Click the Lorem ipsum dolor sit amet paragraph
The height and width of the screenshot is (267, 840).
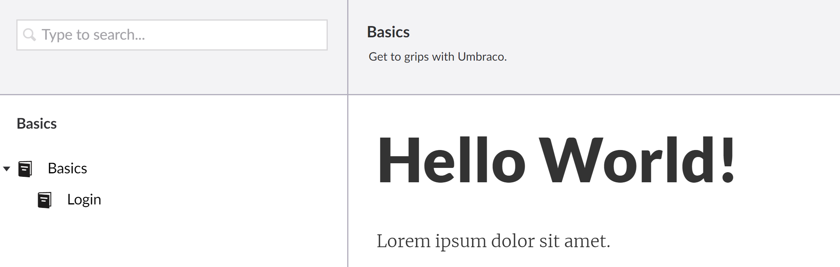[x=493, y=241]
